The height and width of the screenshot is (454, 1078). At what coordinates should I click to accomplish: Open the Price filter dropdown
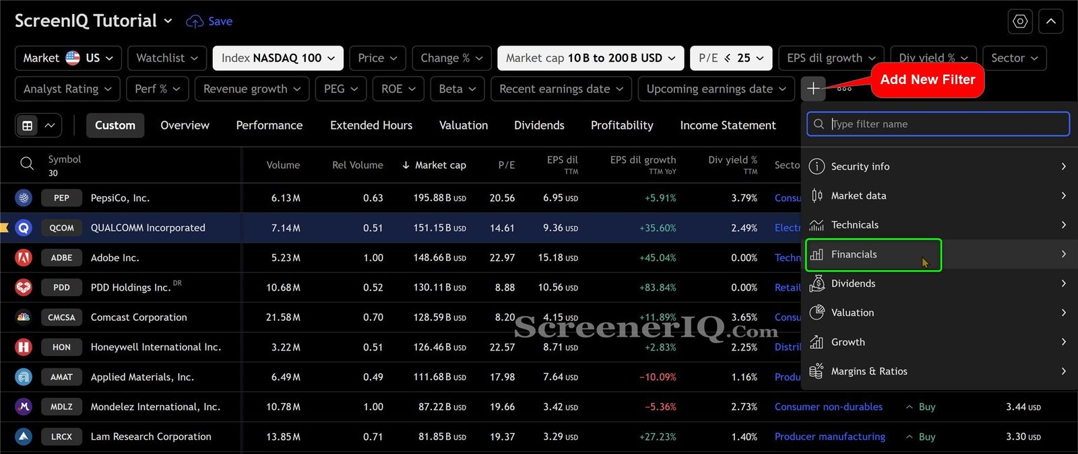(x=377, y=58)
